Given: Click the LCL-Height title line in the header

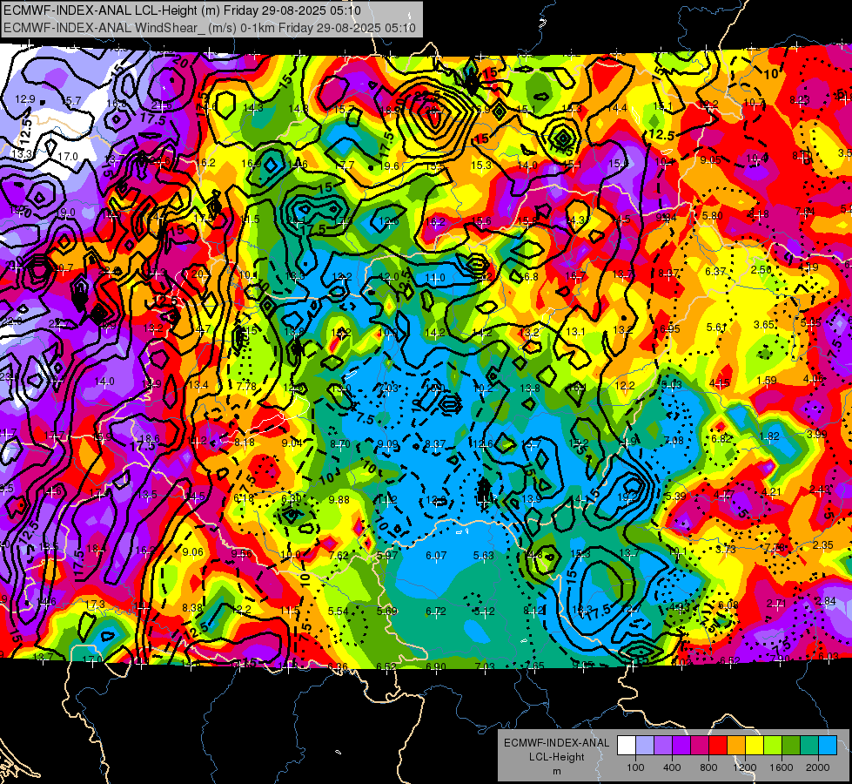Looking at the screenshot, I should pos(182,10).
